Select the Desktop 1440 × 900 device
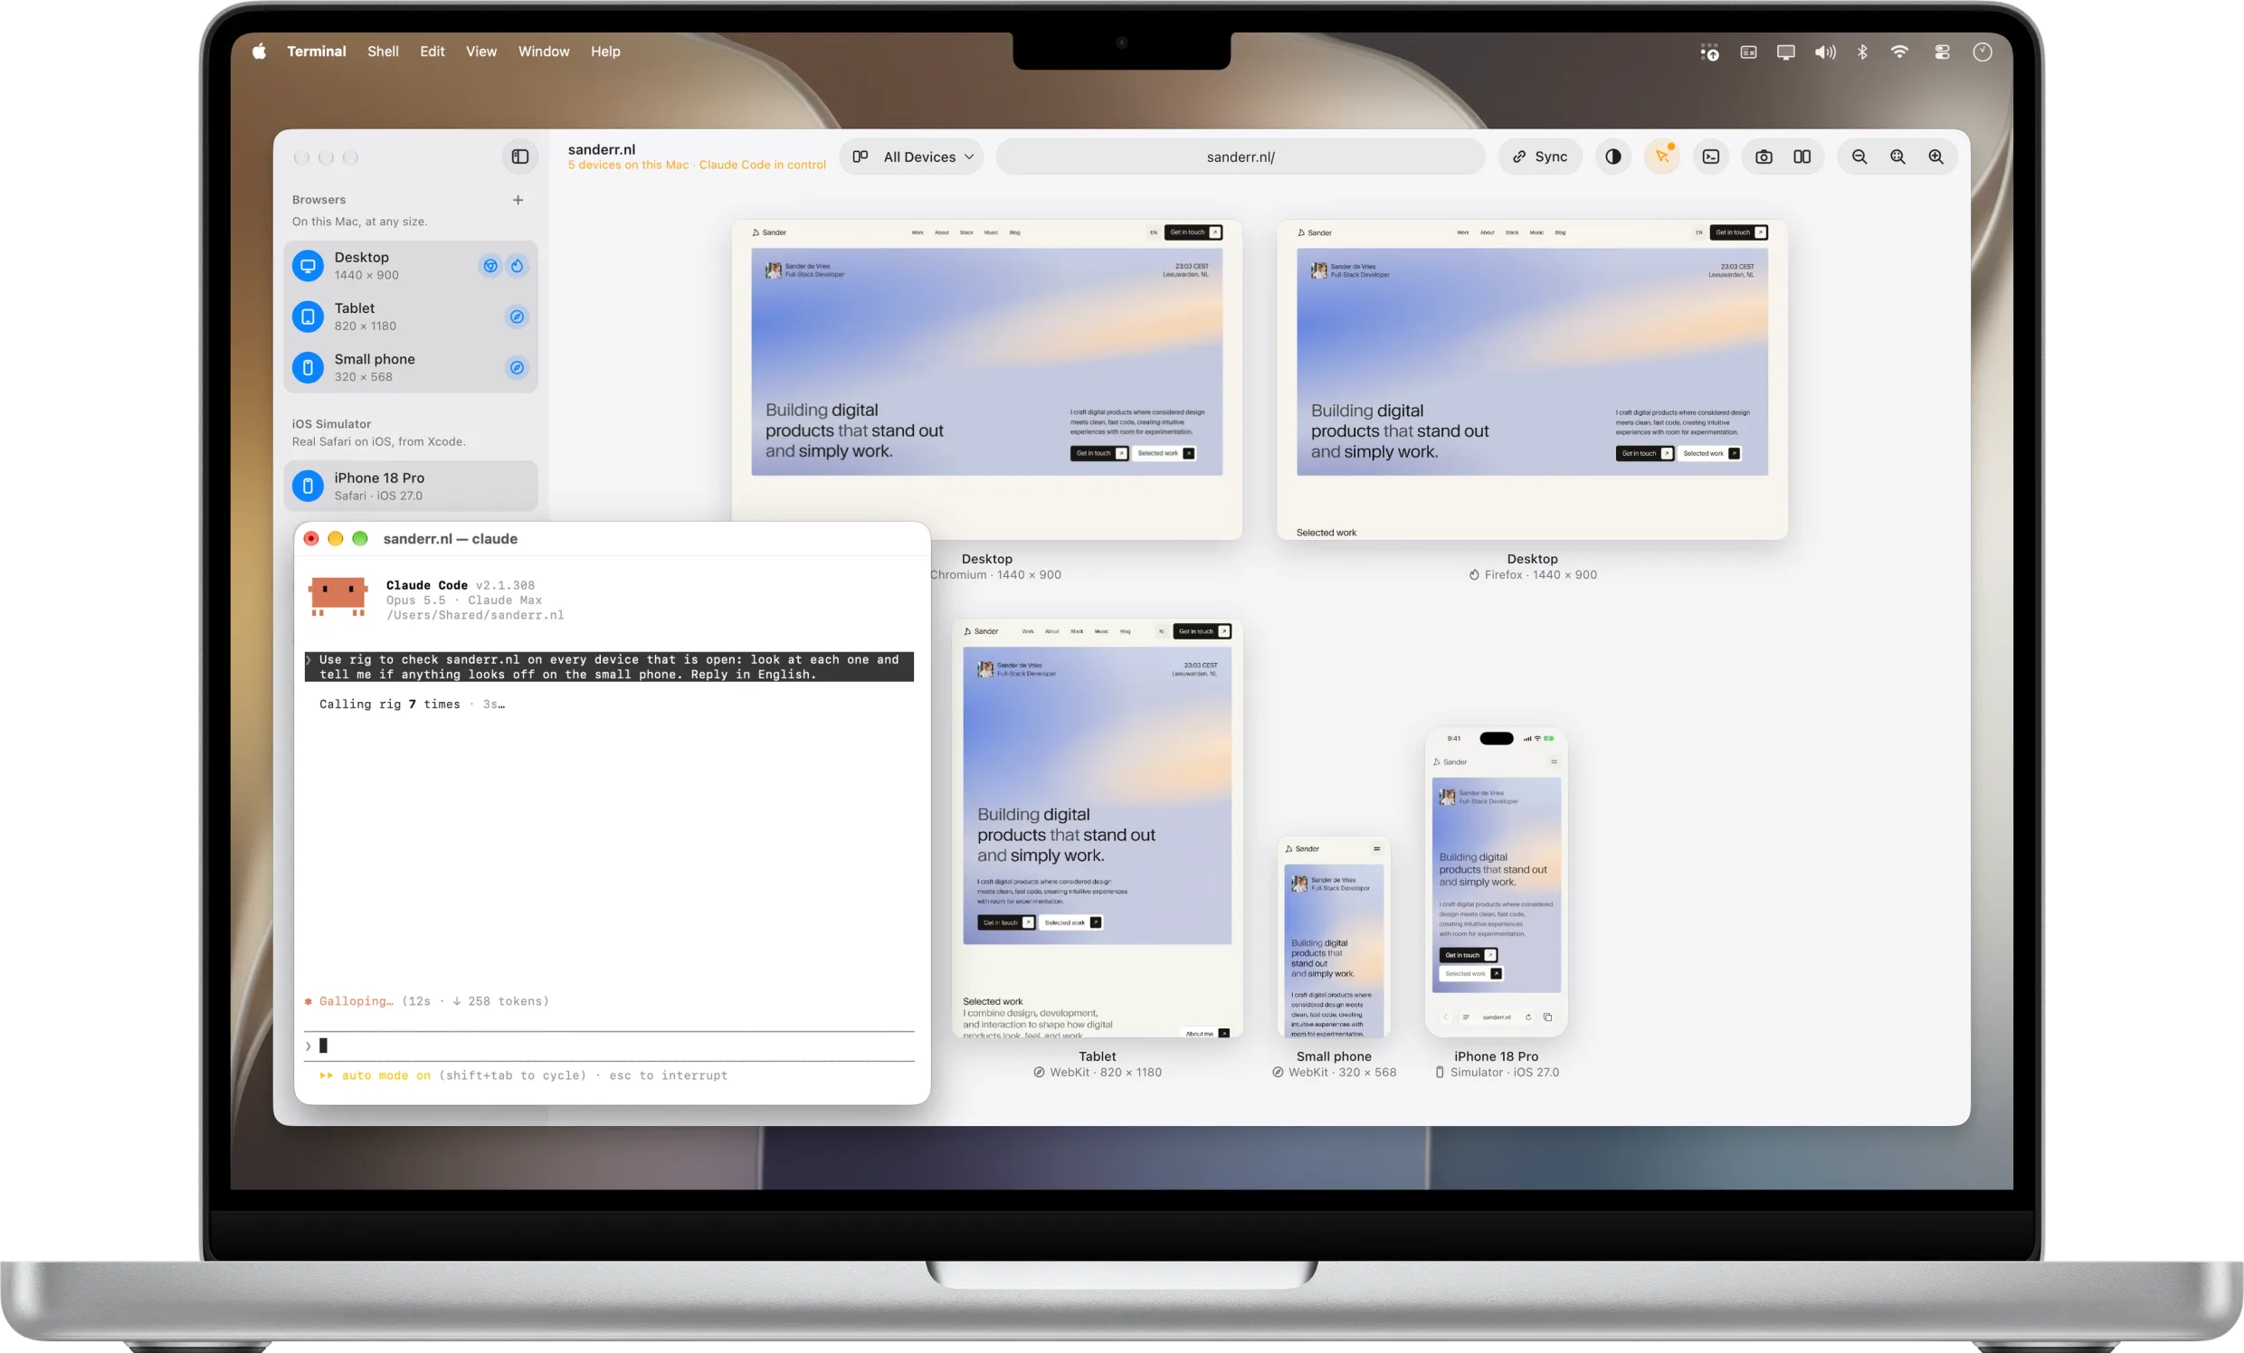 coord(411,266)
